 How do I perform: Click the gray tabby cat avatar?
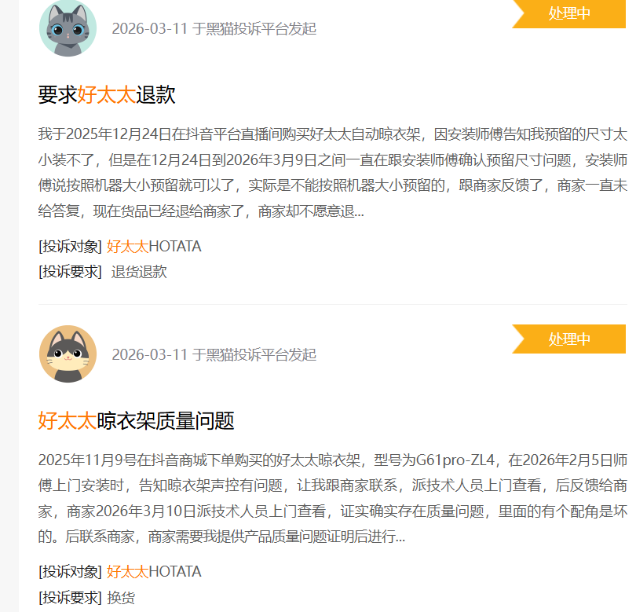coord(68,28)
